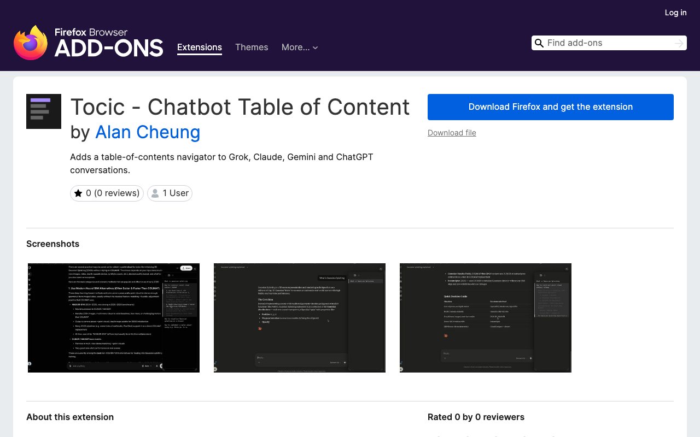Click the Rated 0 by 0 reviewers text
This screenshot has height=437, width=700.
(476, 417)
